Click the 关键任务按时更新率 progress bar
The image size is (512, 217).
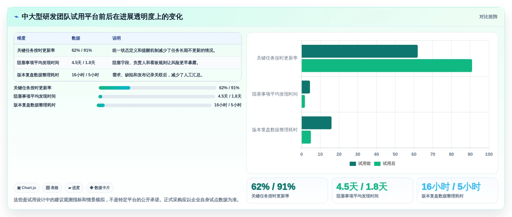coord(158,88)
